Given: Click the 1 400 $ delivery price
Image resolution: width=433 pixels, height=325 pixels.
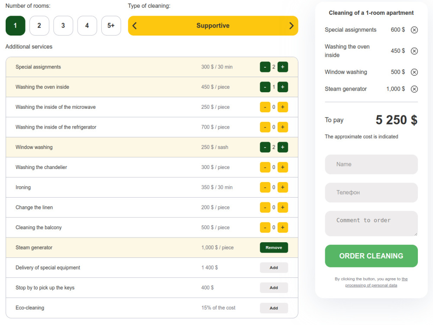Looking at the screenshot, I should (x=210, y=267).
